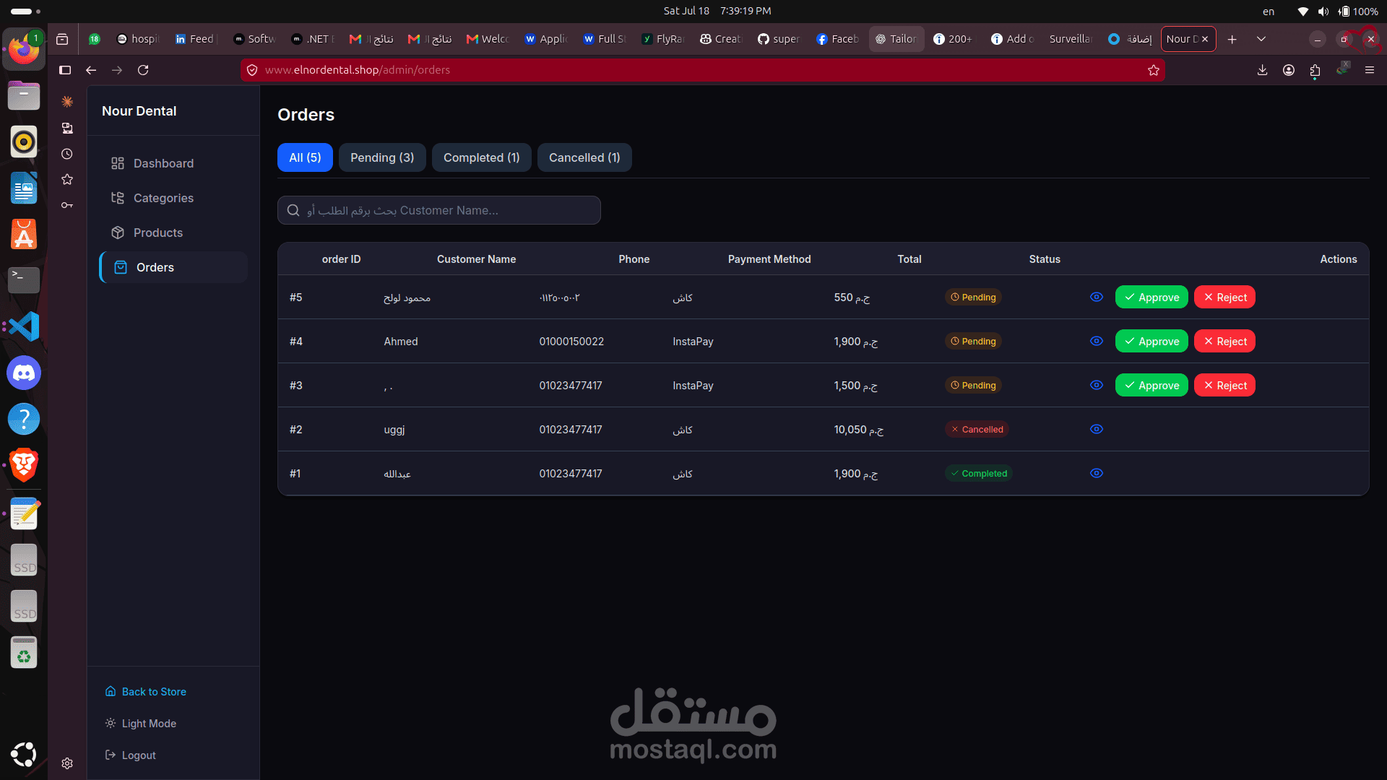Open the browser hamburger menu
The width and height of the screenshot is (1387, 780).
click(x=1369, y=70)
